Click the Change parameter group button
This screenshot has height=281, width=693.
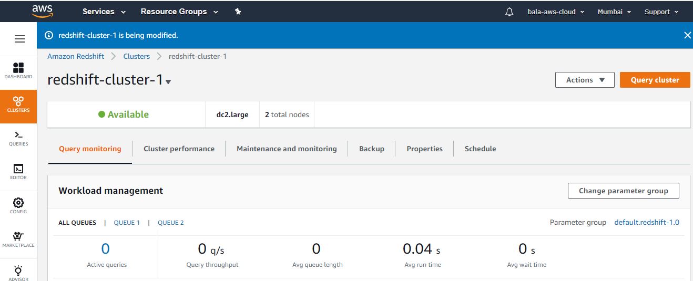click(x=624, y=191)
